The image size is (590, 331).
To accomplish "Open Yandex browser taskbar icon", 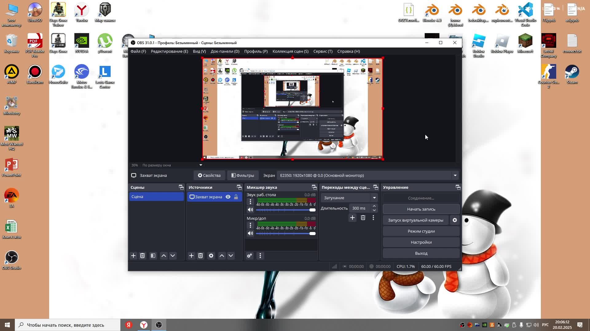I will [144, 325].
